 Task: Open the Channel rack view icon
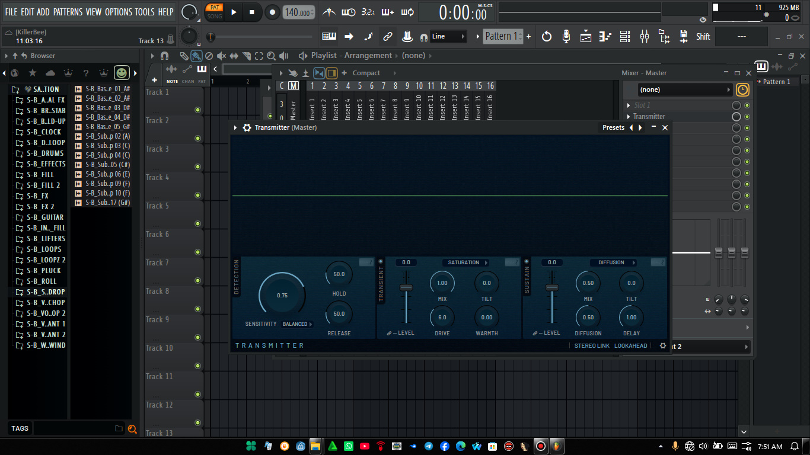[624, 37]
